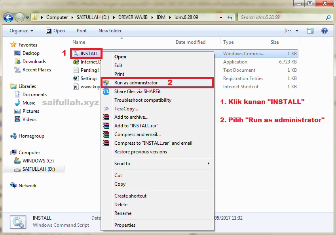
Task: Click Open in the toolbar
Action: coord(55,31)
